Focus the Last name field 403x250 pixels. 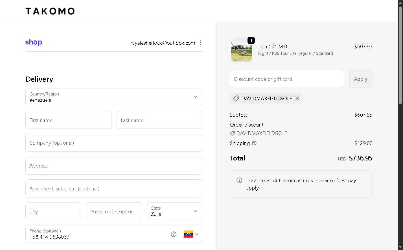pyautogui.click(x=160, y=120)
